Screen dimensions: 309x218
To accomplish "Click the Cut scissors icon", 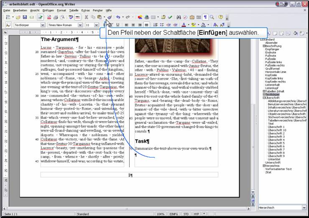I will [86, 17].
